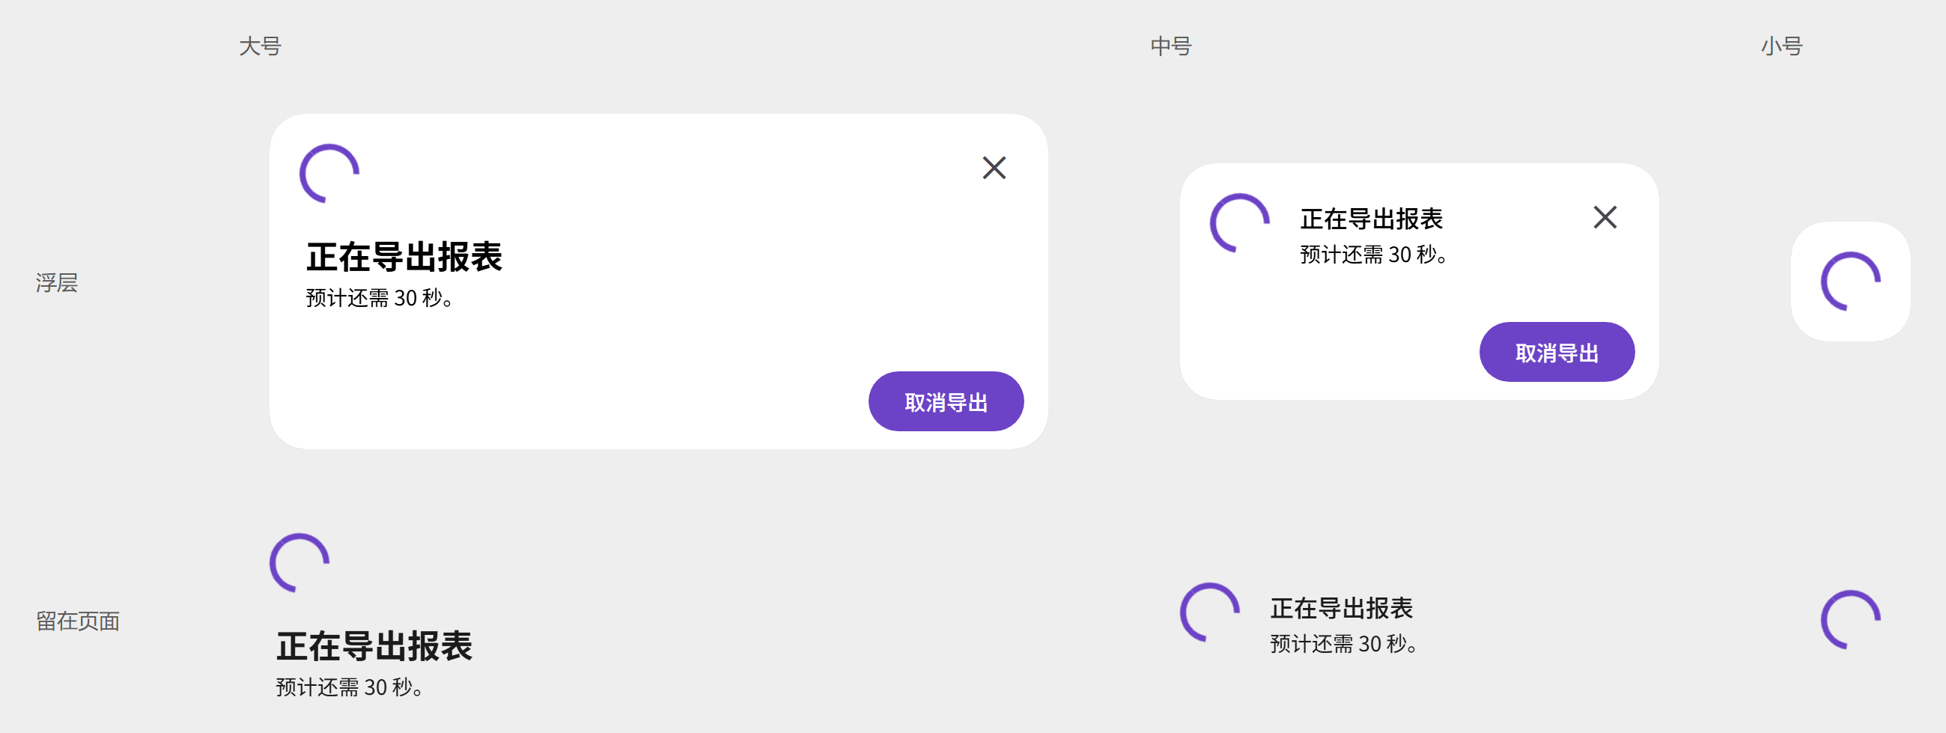Click 取消导出 in the medium floating card
Viewport: 1946px width, 733px height.
(x=1556, y=352)
